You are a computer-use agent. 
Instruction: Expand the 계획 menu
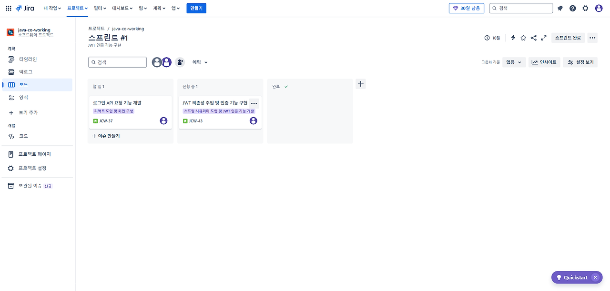point(159,8)
